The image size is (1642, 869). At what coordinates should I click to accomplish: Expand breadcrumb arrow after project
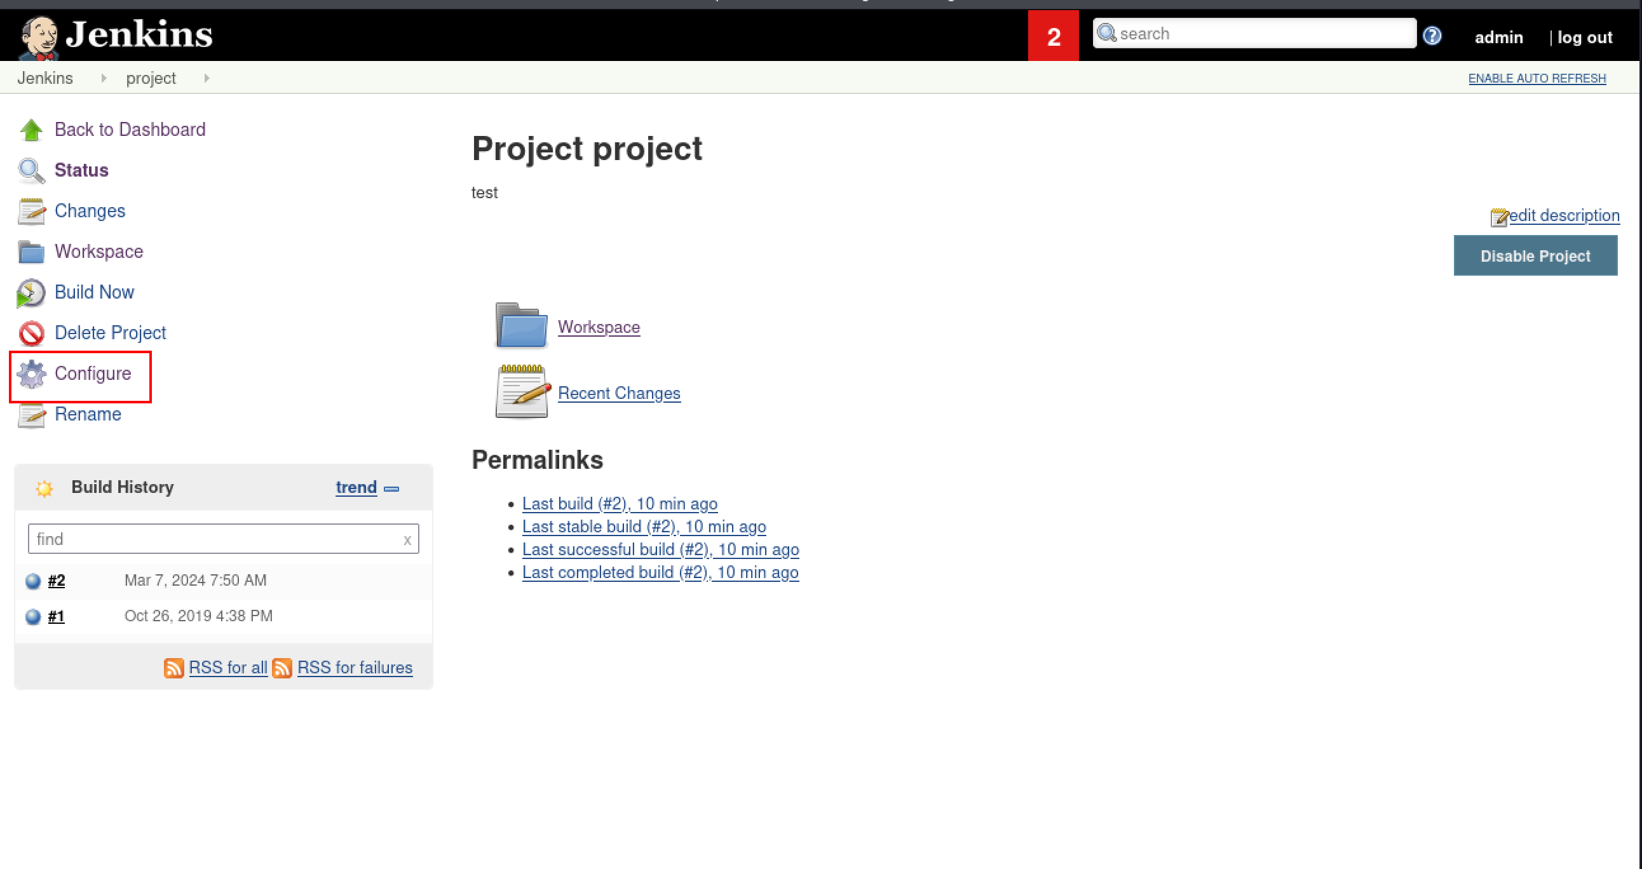click(x=207, y=78)
